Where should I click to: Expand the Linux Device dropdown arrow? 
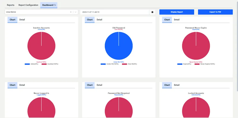[76, 12]
